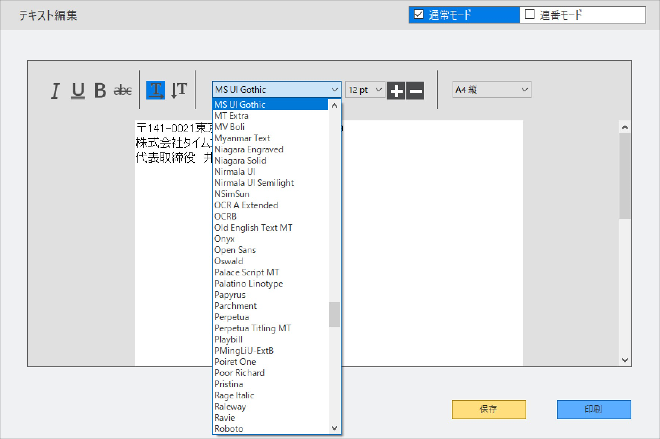Enable 連番モード checkbox
This screenshot has height=439, width=660.
point(530,15)
